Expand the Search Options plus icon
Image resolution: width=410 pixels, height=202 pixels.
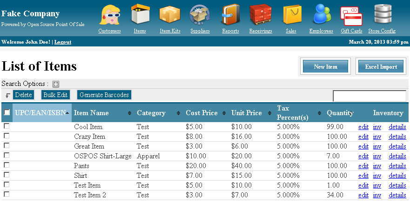tap(56, 84)
